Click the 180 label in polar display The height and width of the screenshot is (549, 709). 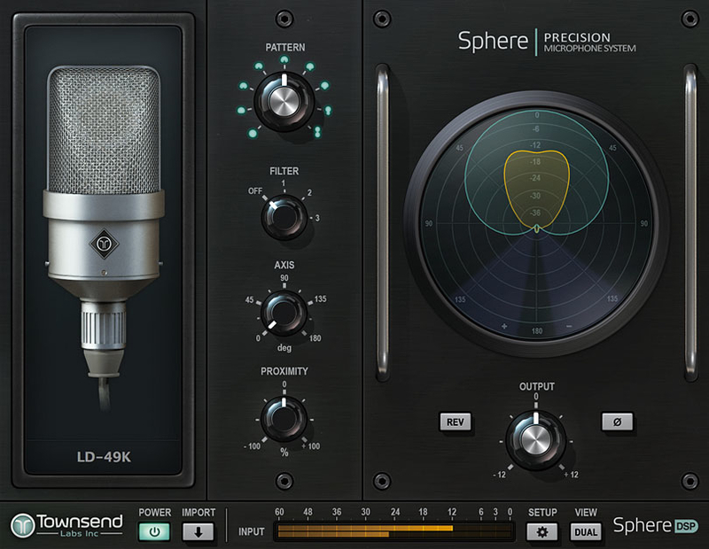pyautogui.click(x=537, y=331)
